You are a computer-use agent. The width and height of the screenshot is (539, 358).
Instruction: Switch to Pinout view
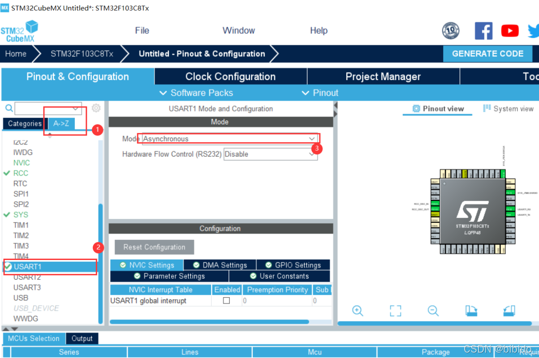tap(438, 109)
